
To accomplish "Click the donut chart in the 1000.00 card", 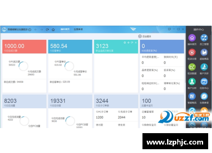I will (23, 66).
